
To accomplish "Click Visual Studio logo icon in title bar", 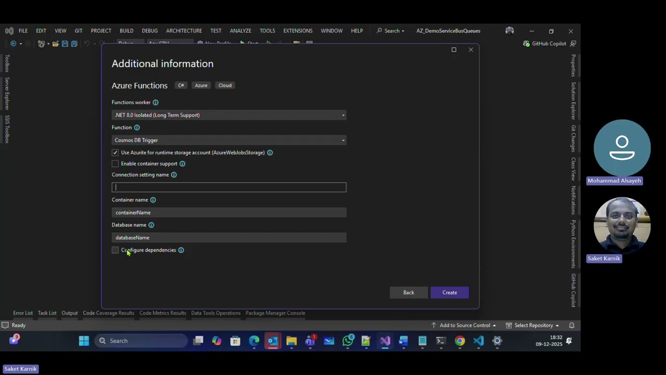I will coord(9,31).
